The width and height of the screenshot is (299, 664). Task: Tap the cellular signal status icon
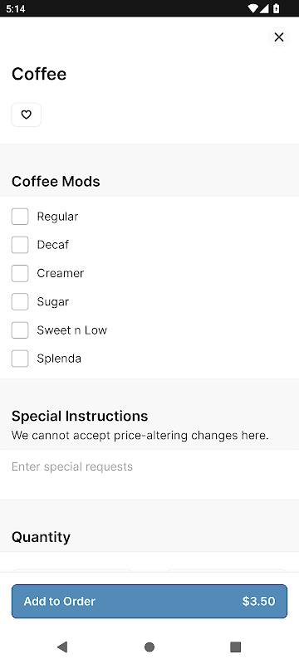click(264, 8)
